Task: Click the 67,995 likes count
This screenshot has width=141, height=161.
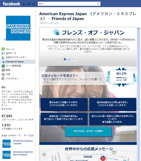Action: pos(7,116)
